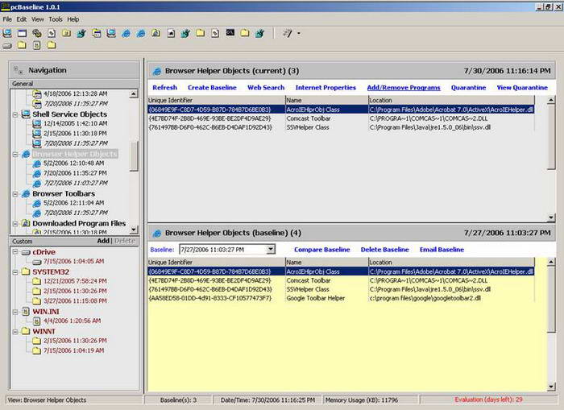Select Google Toolbar Helper row in baseline list
This screenshot has width=564, height=410.
341,298
